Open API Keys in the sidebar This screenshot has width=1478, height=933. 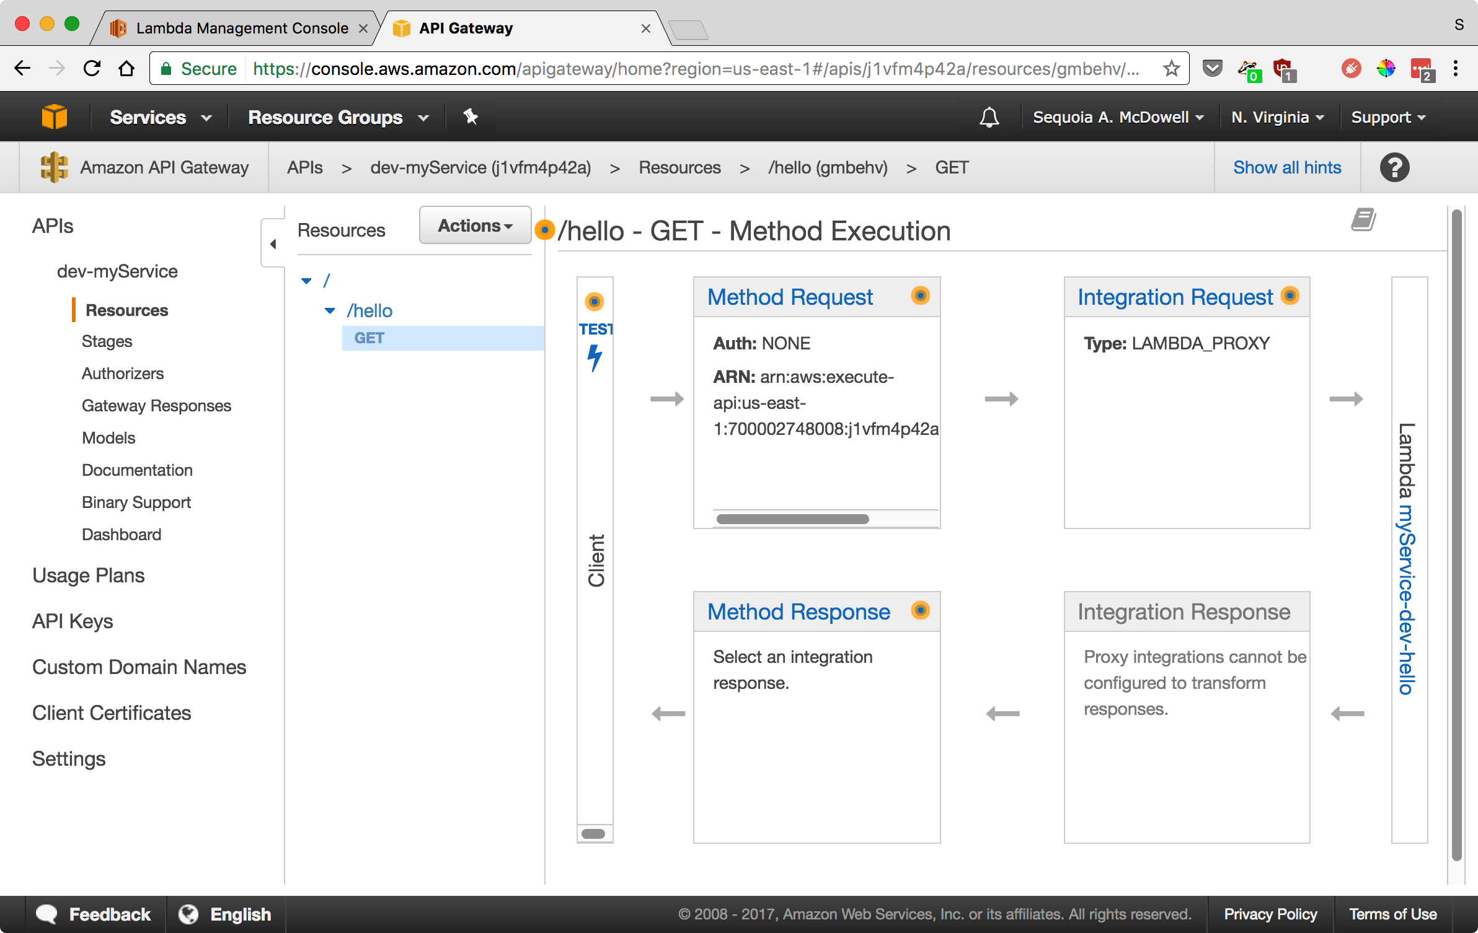pos(73,621)
